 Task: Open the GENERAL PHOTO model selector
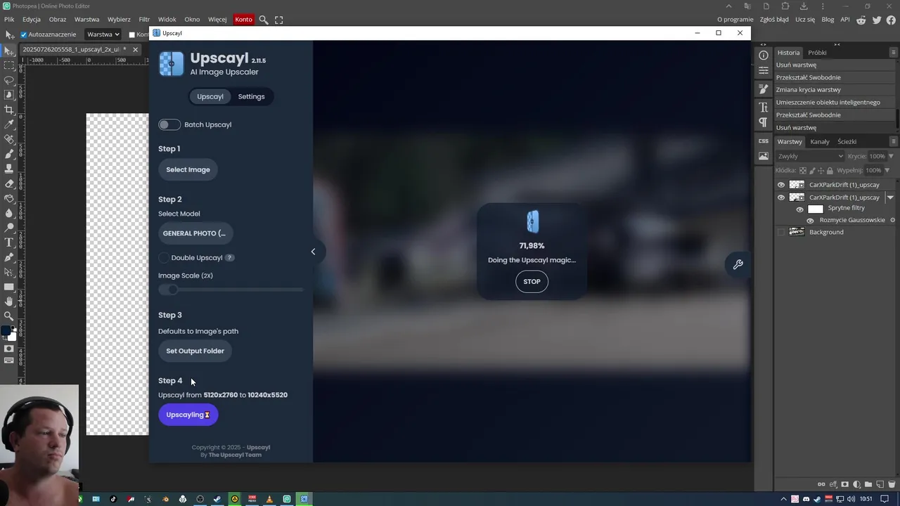tap(195, 233)
